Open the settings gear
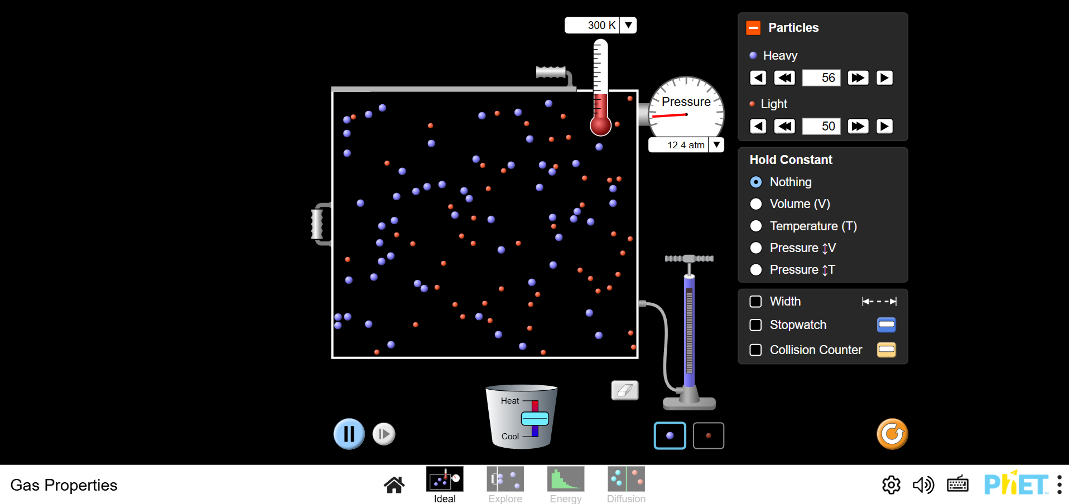The height and width of the screenshot is (504, 1069). pyautogui.click(x=891, y=484)
